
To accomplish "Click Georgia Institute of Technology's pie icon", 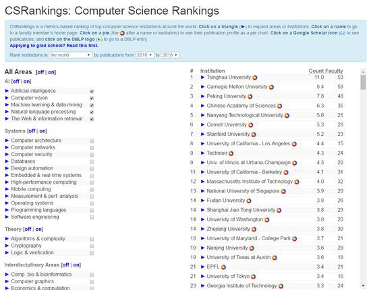I will 281,286.
